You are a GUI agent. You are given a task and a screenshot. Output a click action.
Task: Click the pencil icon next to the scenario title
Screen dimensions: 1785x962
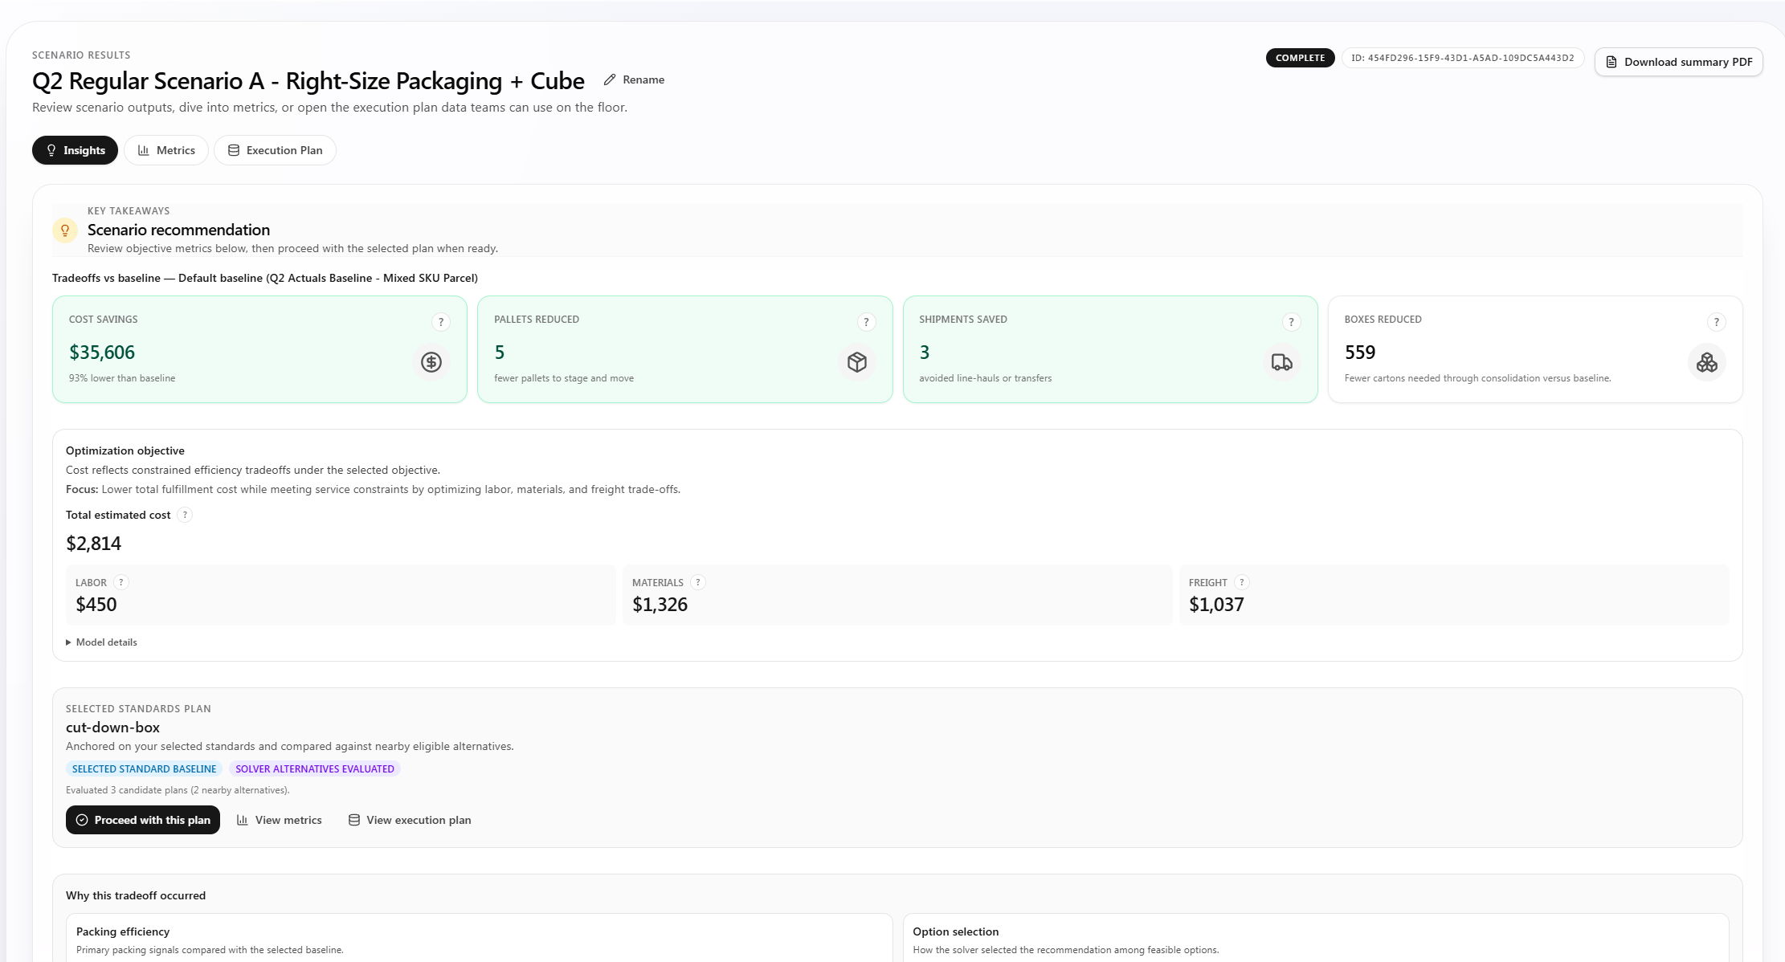(x=610, y=79)
